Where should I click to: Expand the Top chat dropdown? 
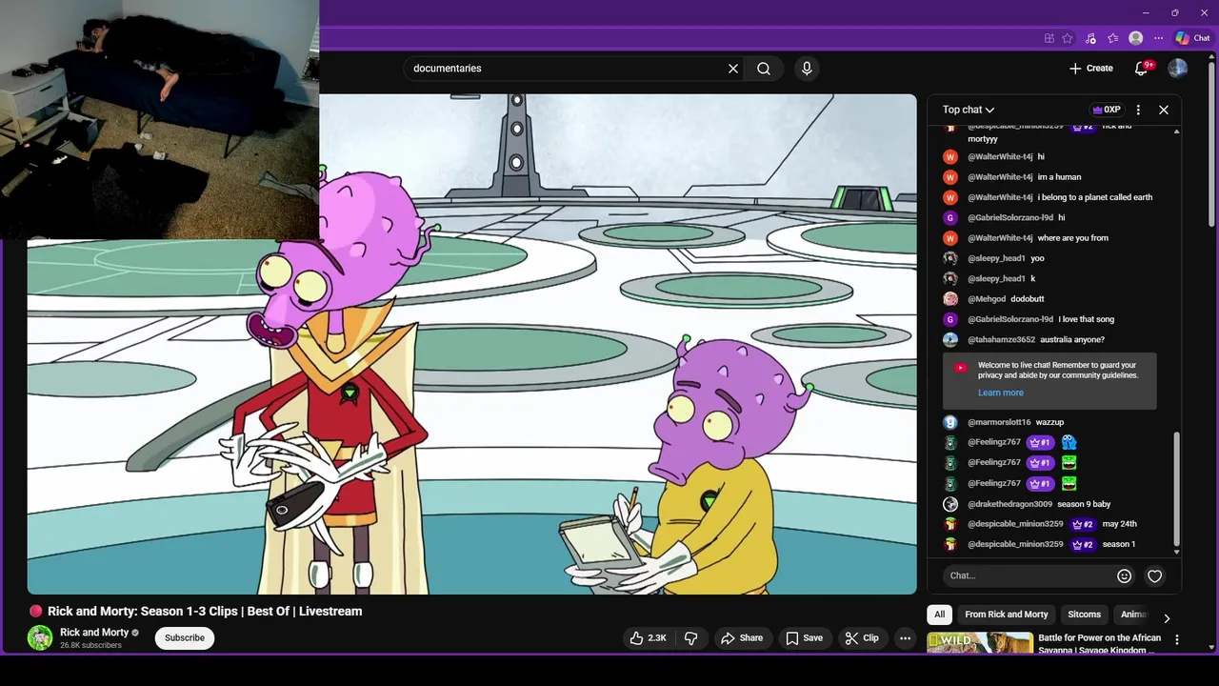pyautogui.click(x=969, y=110)
